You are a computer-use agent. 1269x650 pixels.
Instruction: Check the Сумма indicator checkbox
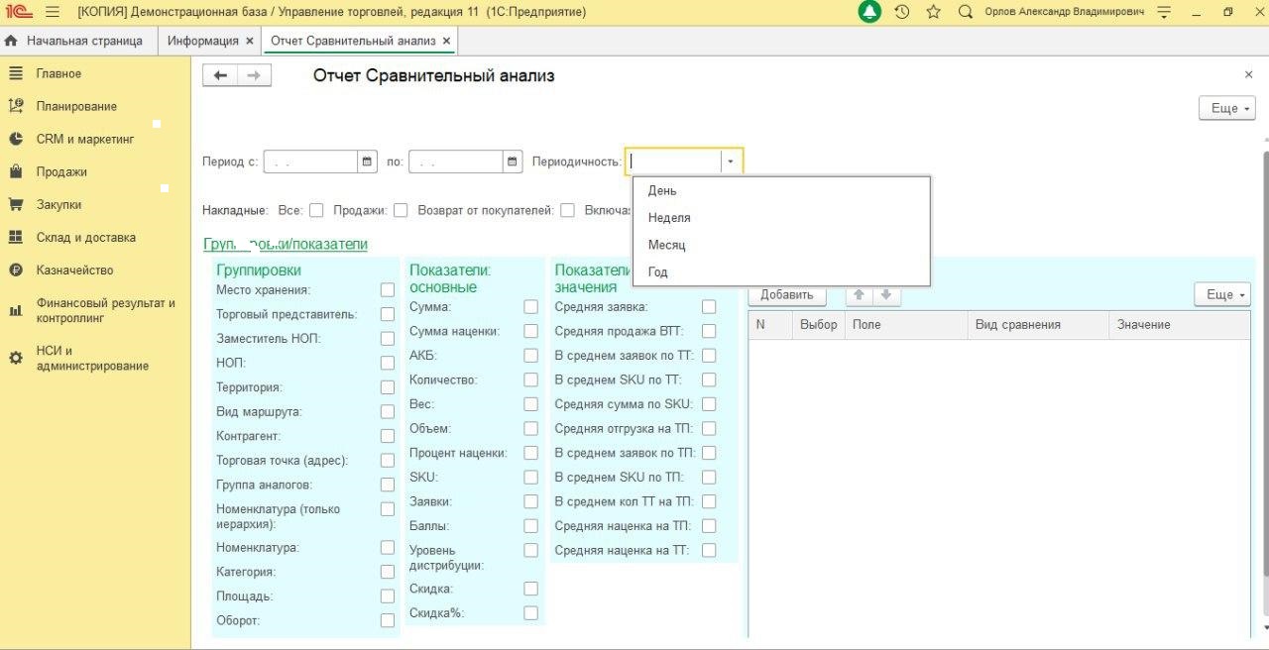[x=531, y=307]
